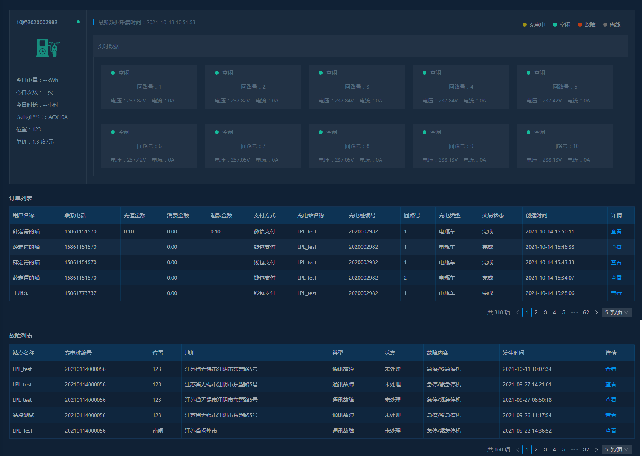Click the red 故障 legend indicator
This screenshot has width=642, height=456.
click(x=580, y=25)
